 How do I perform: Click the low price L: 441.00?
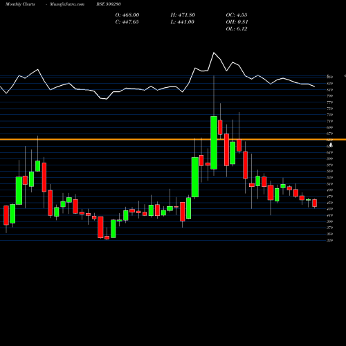coord(183,22)
